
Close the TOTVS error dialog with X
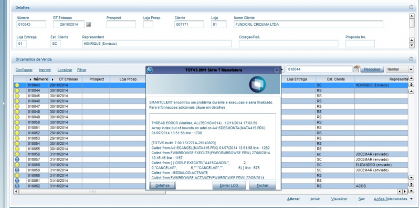[x=277, y=70]
